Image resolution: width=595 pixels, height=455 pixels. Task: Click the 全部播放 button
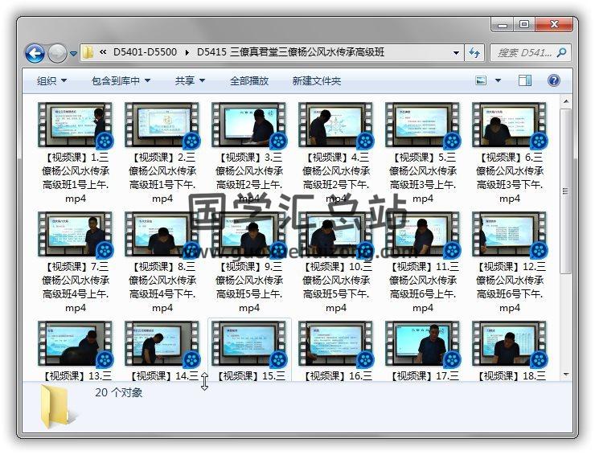point(249,80)
